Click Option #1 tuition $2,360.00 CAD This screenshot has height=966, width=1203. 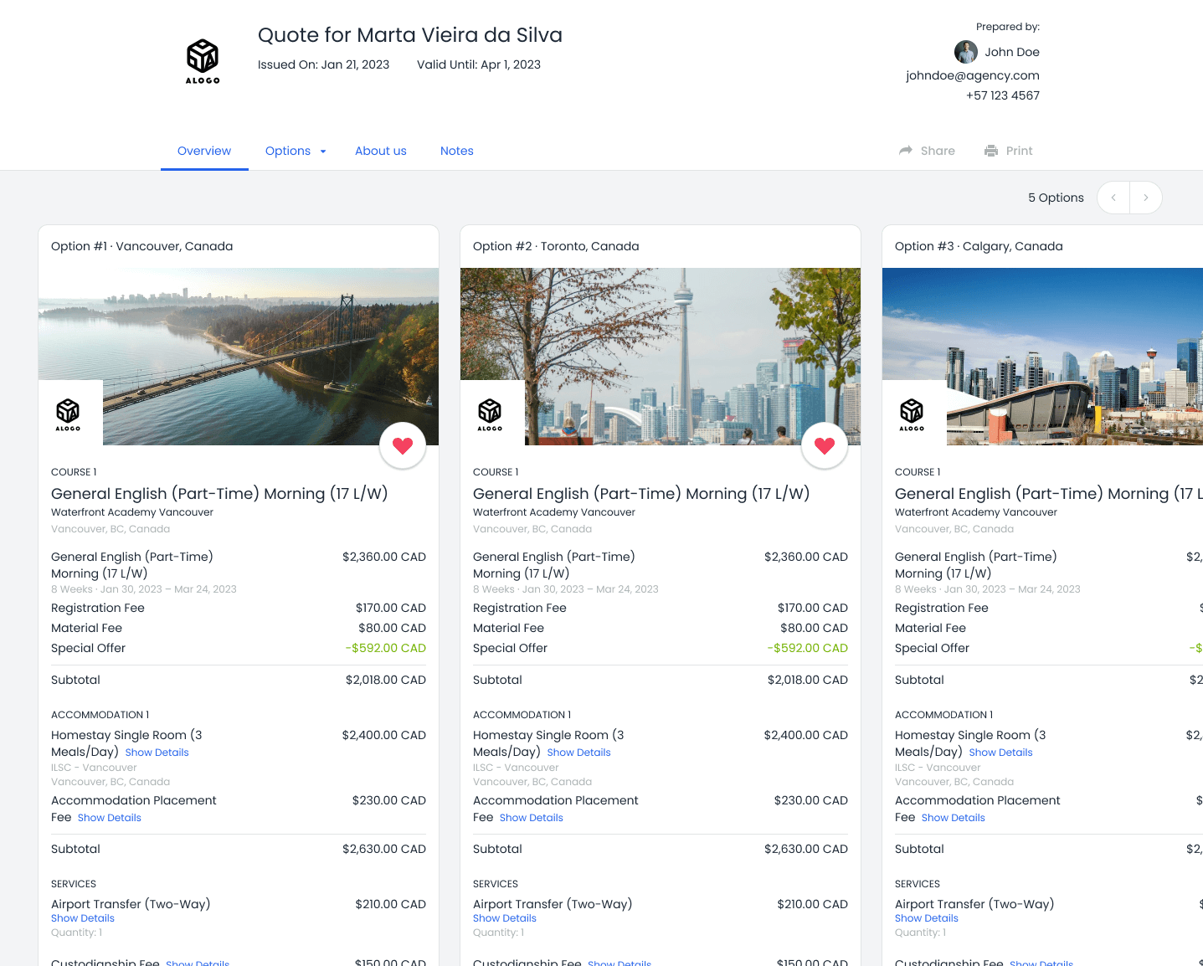click(x=384, y=557)
